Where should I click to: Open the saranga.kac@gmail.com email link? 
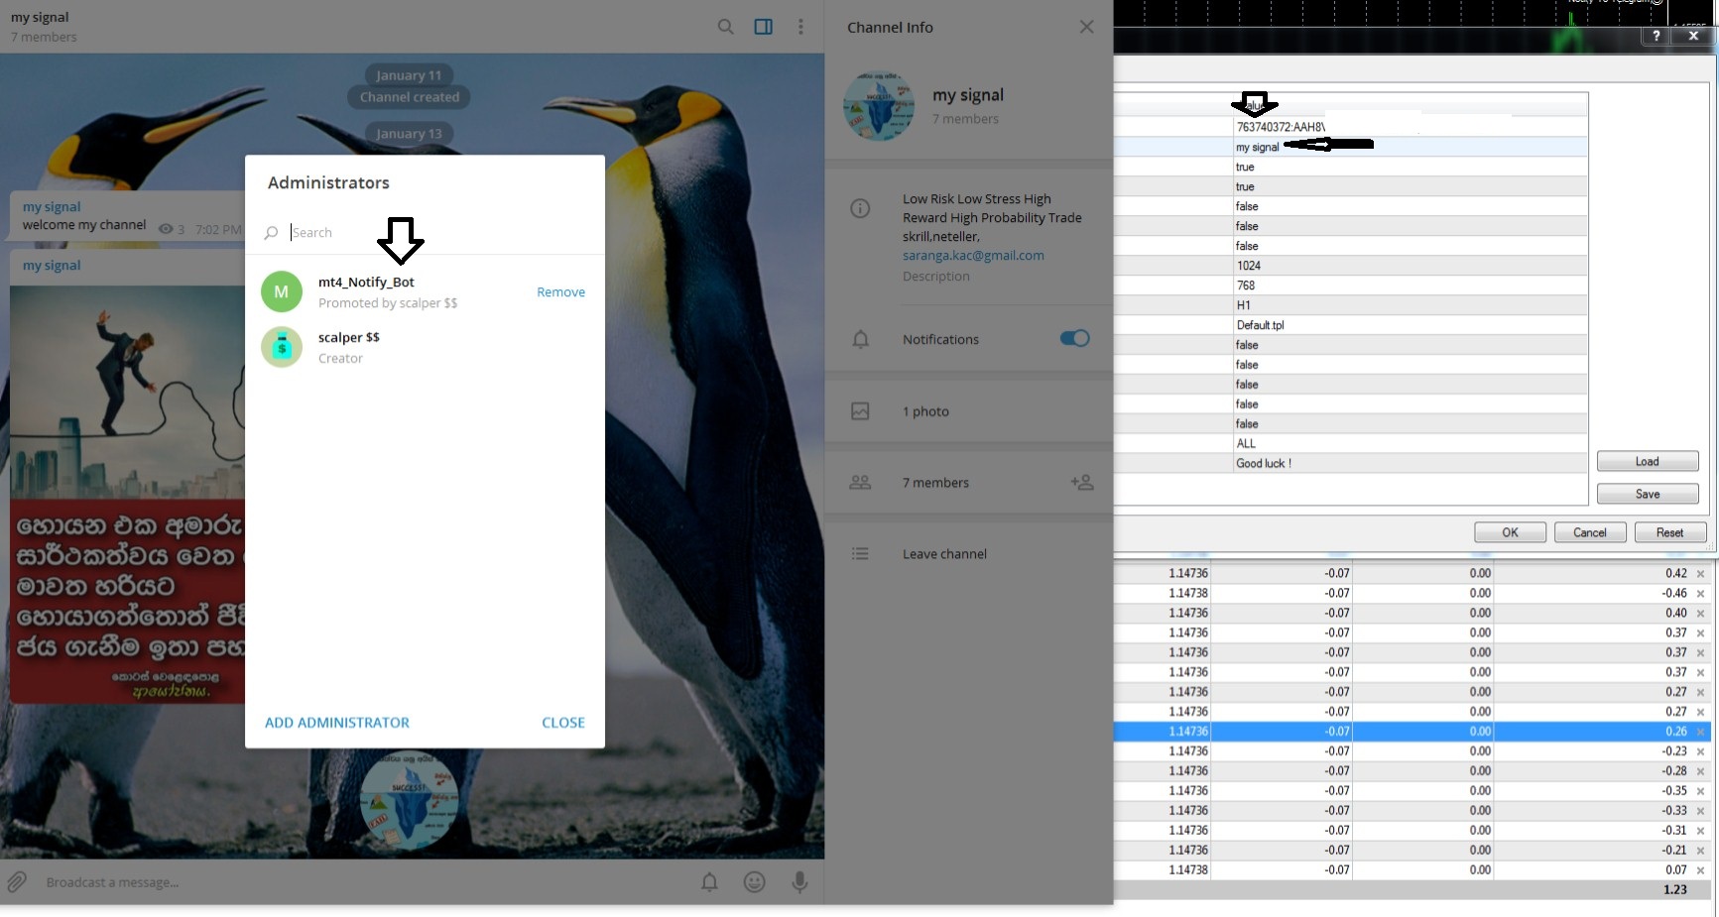coord(973,255)
